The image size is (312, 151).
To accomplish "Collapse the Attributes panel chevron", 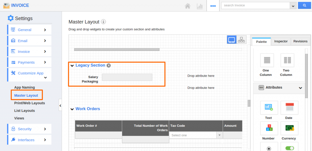I will click(x=300, y=88).
